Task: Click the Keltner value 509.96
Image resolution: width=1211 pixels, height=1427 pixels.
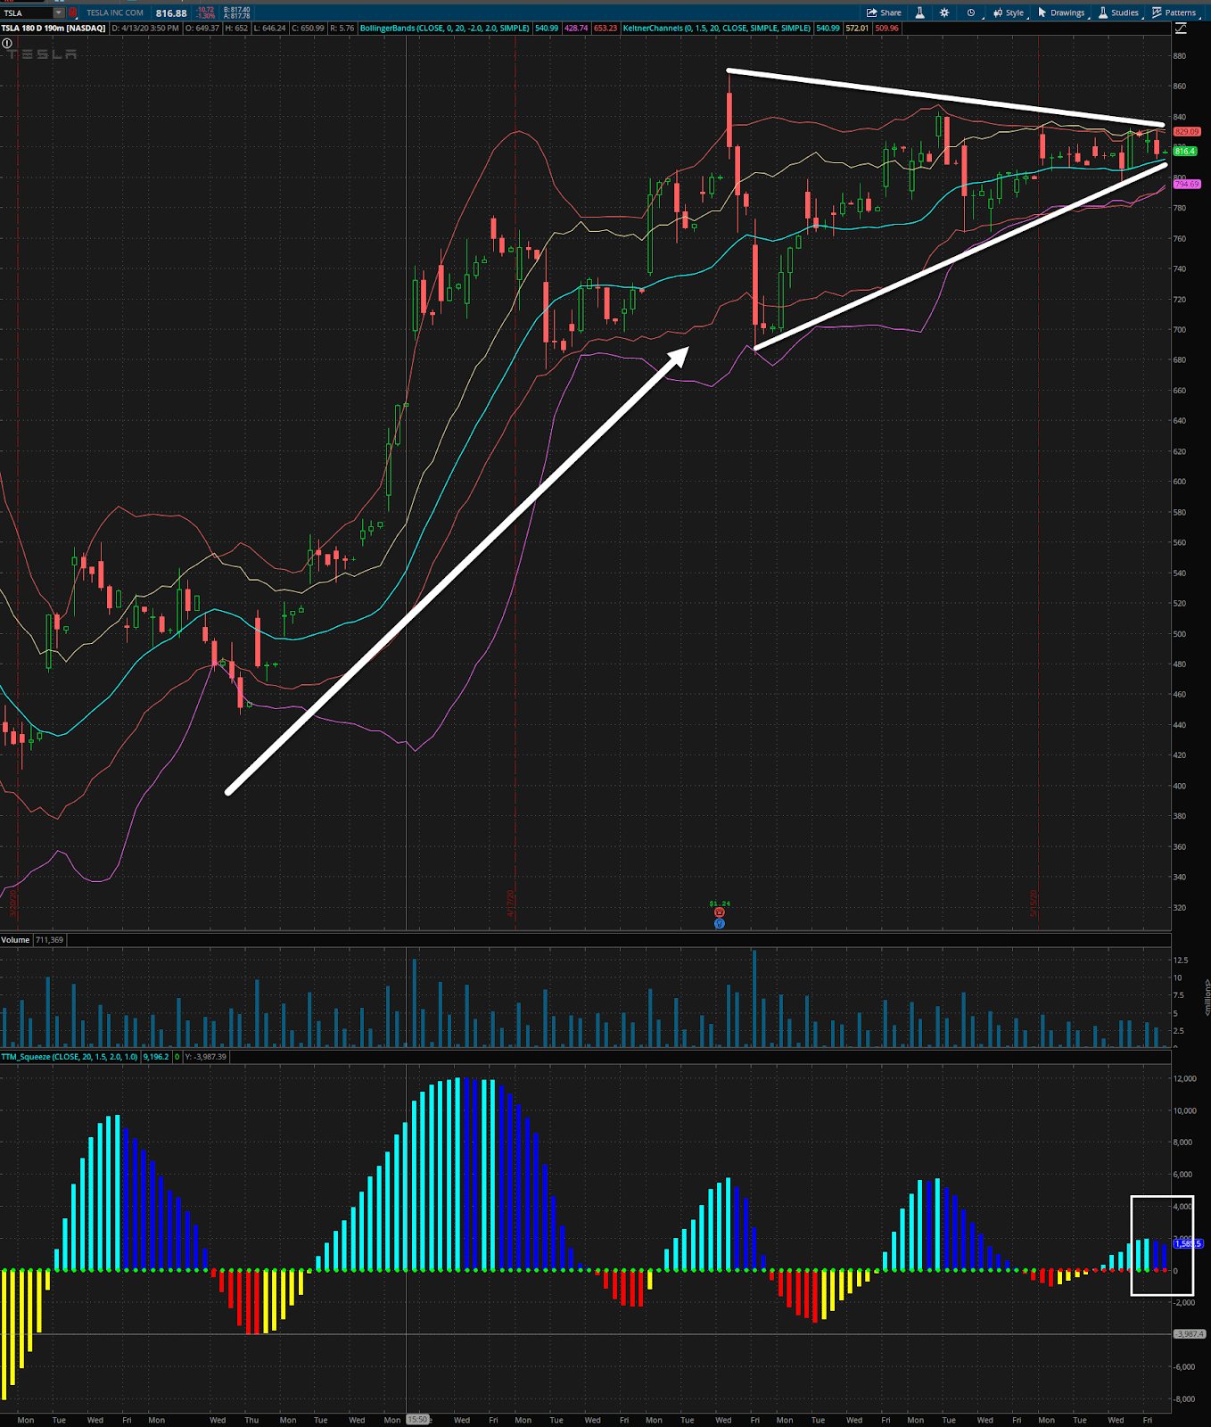Action: coord(887,29)
